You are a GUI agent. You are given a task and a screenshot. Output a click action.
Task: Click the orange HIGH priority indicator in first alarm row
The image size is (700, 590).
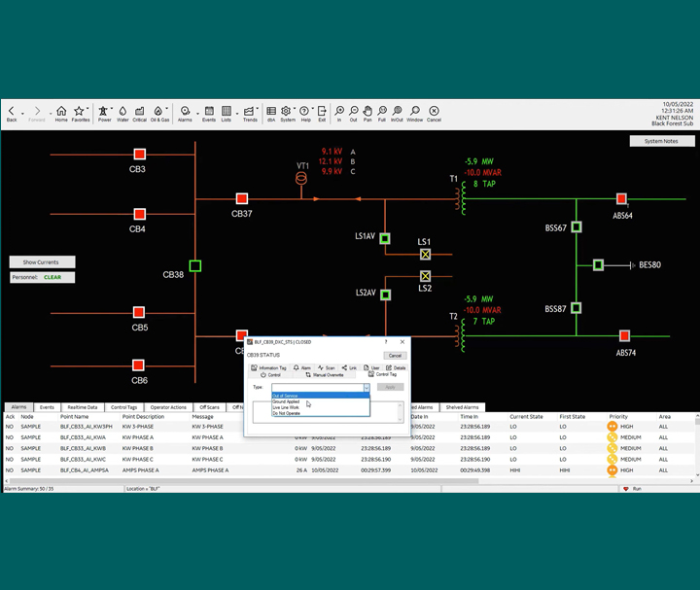(x=612, y=426)
